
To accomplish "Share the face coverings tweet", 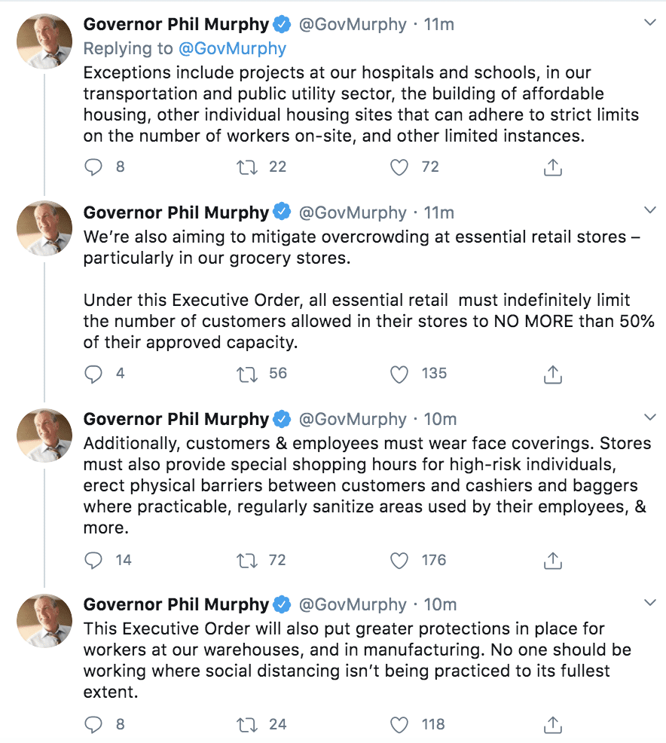I will [553, 561].
